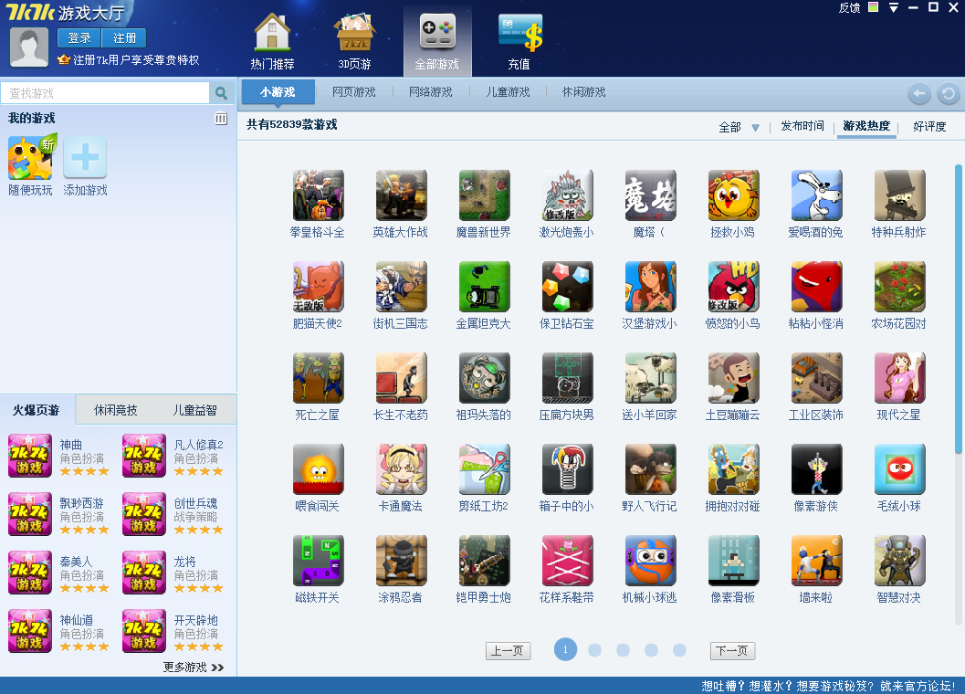
Task: Select the 儿童益智 sidebar tab
Action: [194, 410]
